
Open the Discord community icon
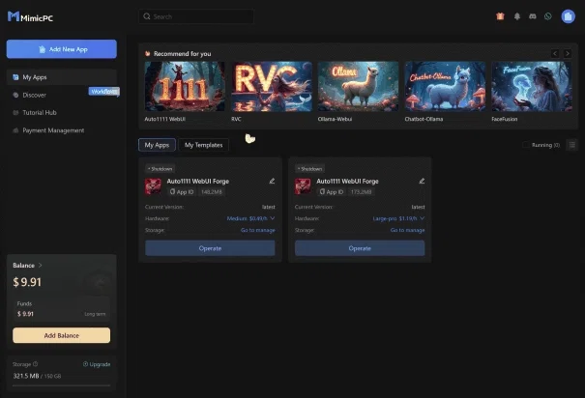pos(533,16)
